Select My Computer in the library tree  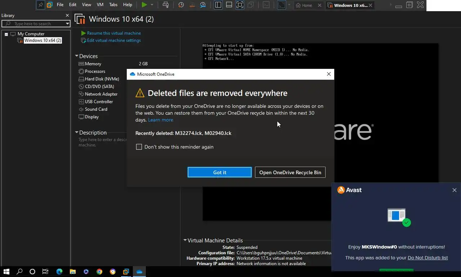tap(31, 34)
